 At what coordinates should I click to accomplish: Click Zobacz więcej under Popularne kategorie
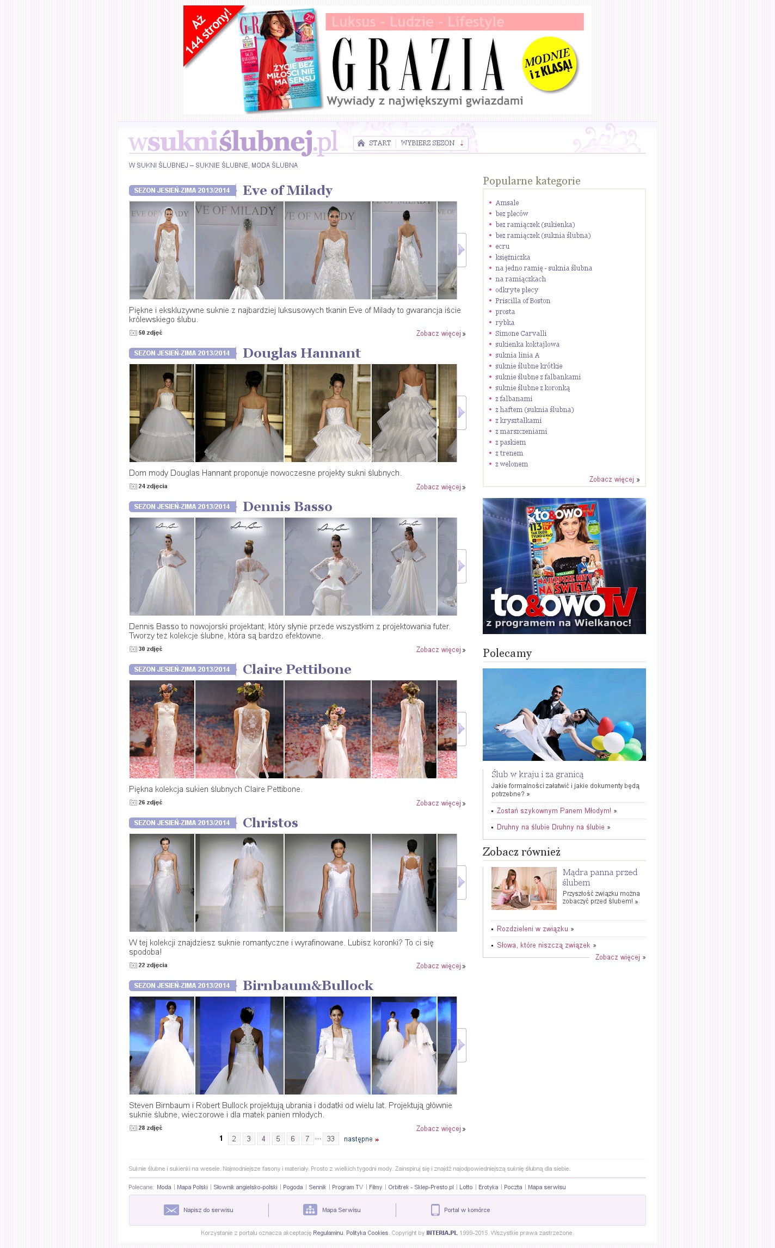click(614, 479)
